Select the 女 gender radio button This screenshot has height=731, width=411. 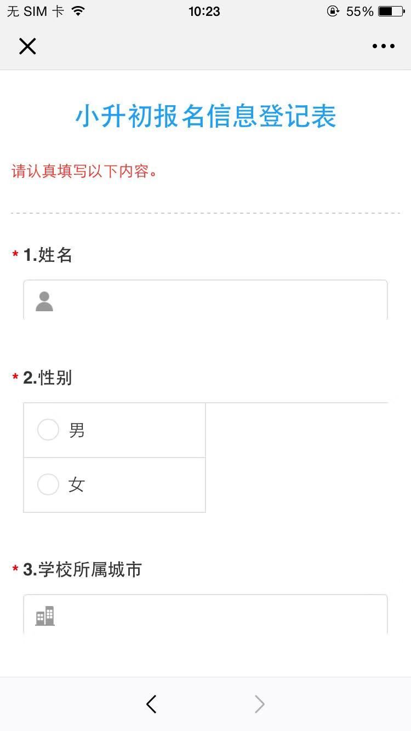click(48, 484)
